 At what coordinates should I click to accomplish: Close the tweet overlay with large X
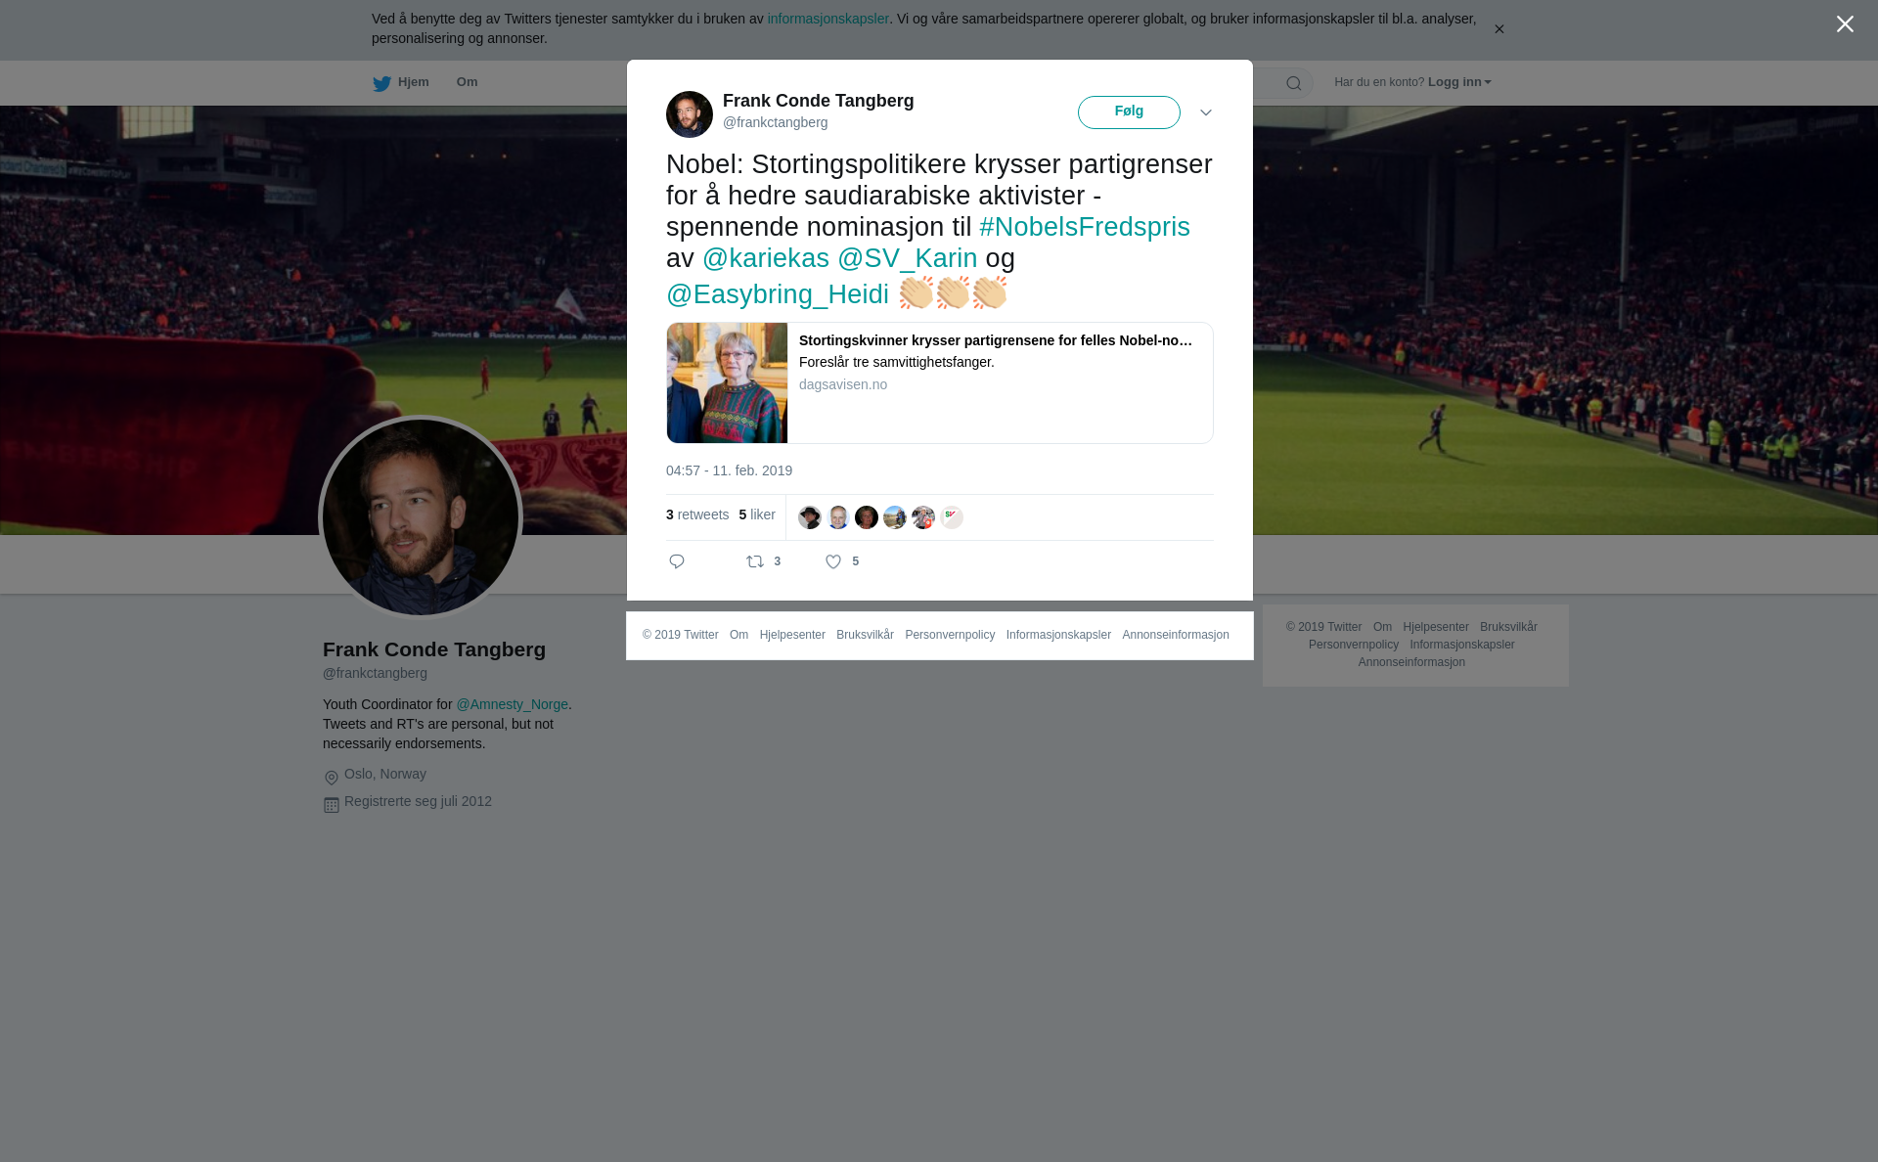pos(1845,24)
